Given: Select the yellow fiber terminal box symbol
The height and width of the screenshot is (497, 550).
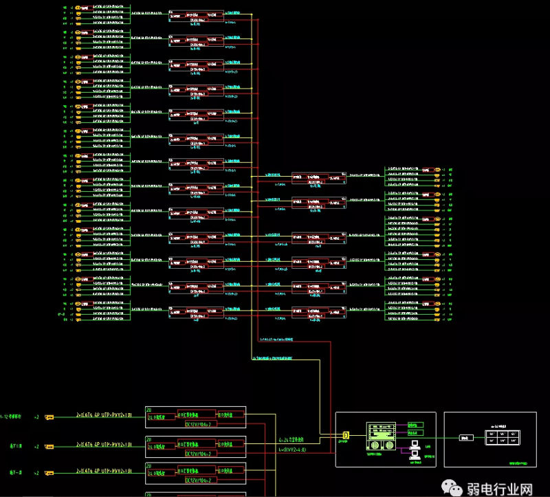Looking at the screenshot, I should point(346,434).
